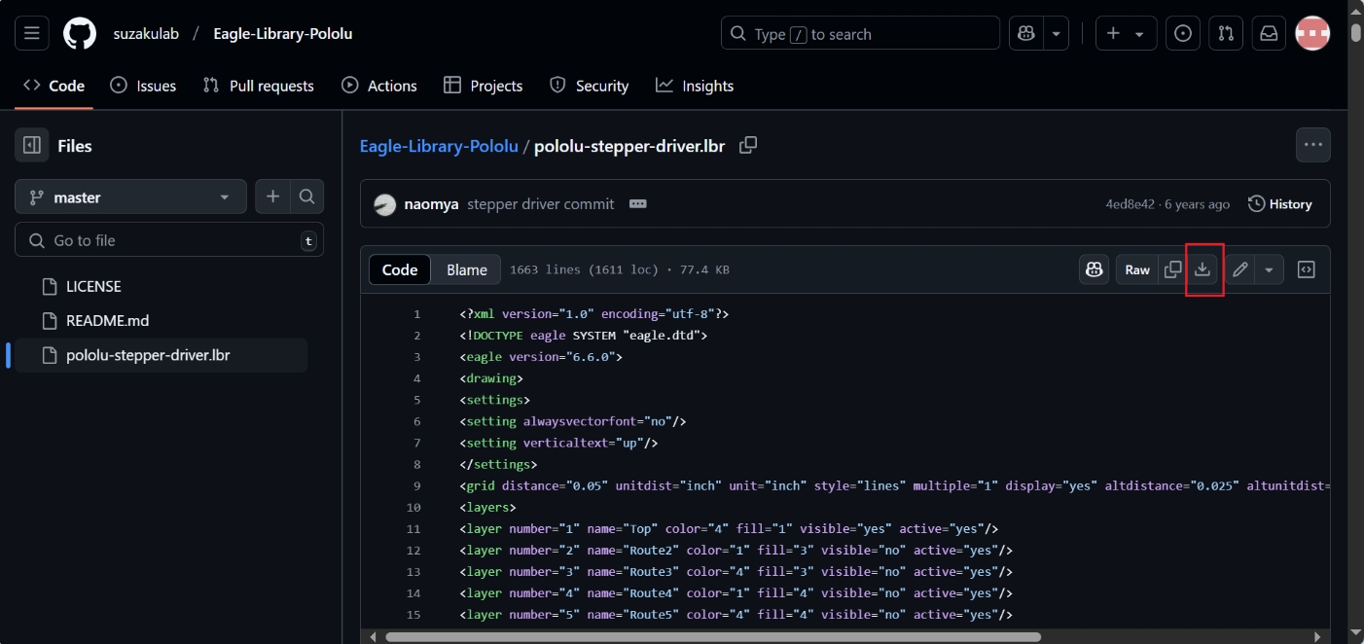Click line number 15 in the code
The image size is (1364, 644).
[x=413, y=615]
